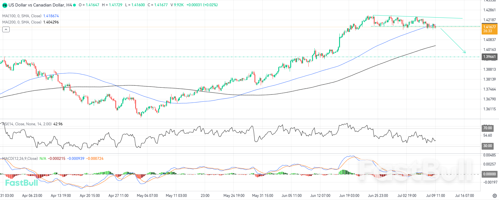This screenshot has width=499, height=200.
Task: Click the RSI 30.00 level label
Action: tap(488, 146)
